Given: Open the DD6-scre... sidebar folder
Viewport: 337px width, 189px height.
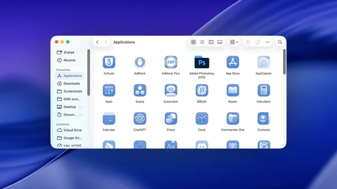Looking at the screenshot, I should click(70, 99).
